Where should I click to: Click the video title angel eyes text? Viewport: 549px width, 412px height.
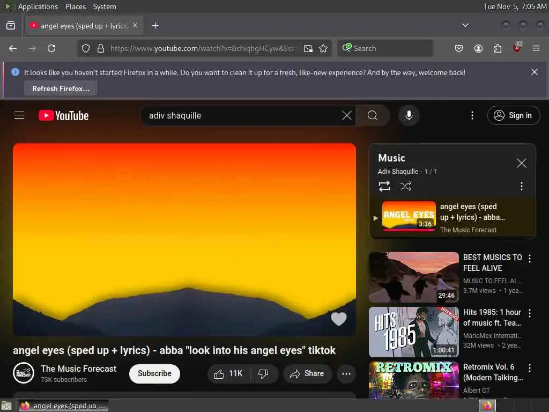pos(174,350)
